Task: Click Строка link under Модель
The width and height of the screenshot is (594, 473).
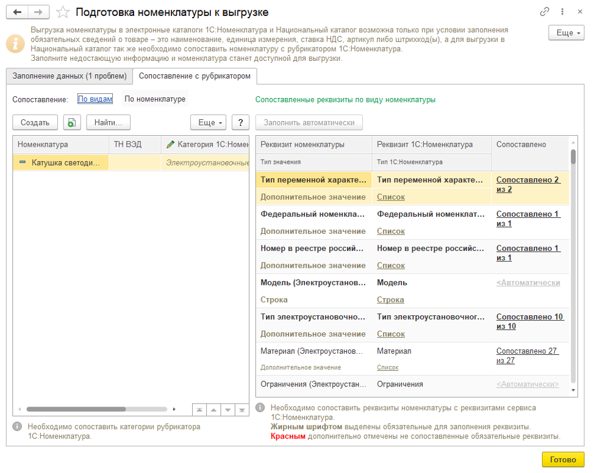Action: pyautogui.click(x=390, y=300)
